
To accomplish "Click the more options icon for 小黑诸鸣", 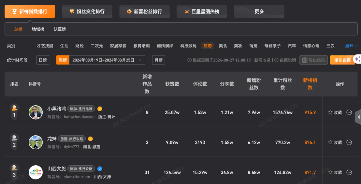I will [349, 113].
